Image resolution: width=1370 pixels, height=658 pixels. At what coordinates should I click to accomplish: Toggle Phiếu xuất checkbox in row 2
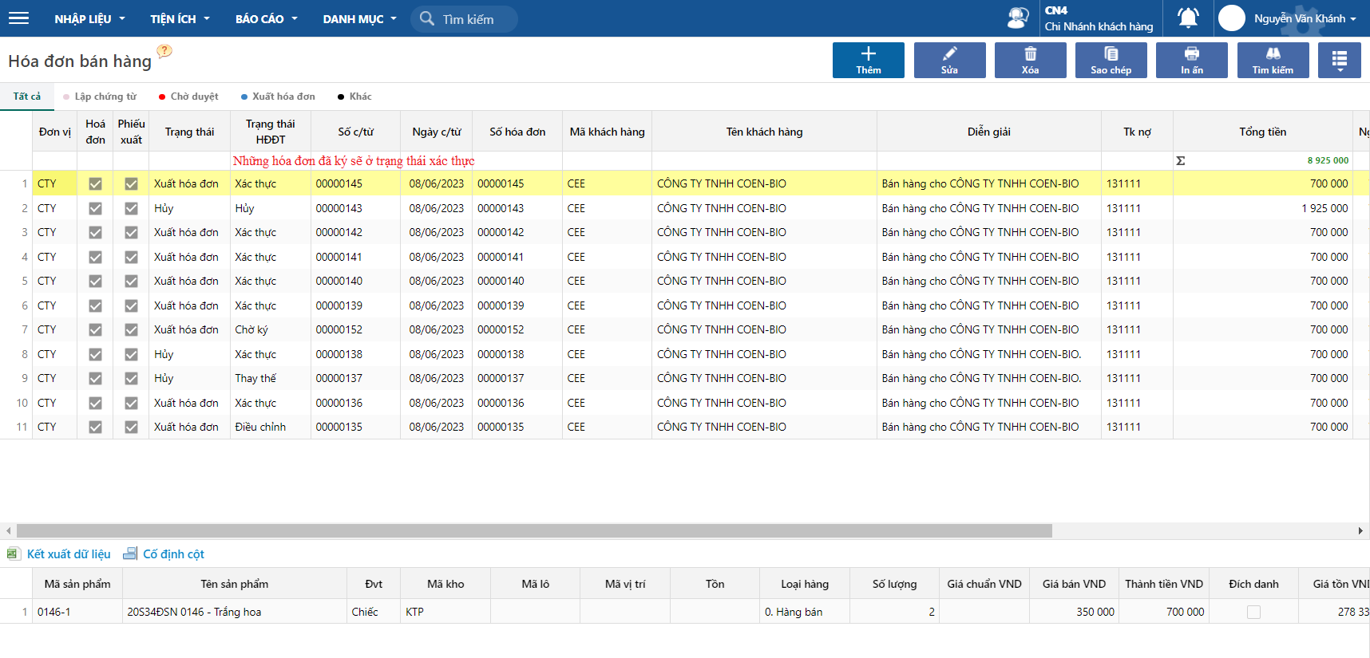131,208
